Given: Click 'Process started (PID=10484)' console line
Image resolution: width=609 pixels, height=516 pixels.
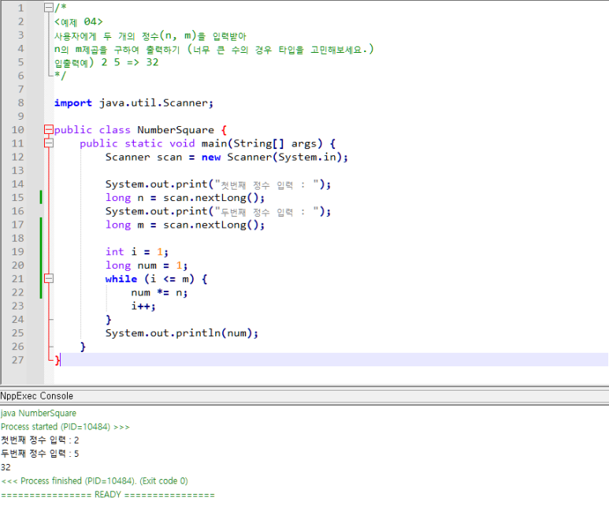Looking at the screenshot, I should [65, 427].
